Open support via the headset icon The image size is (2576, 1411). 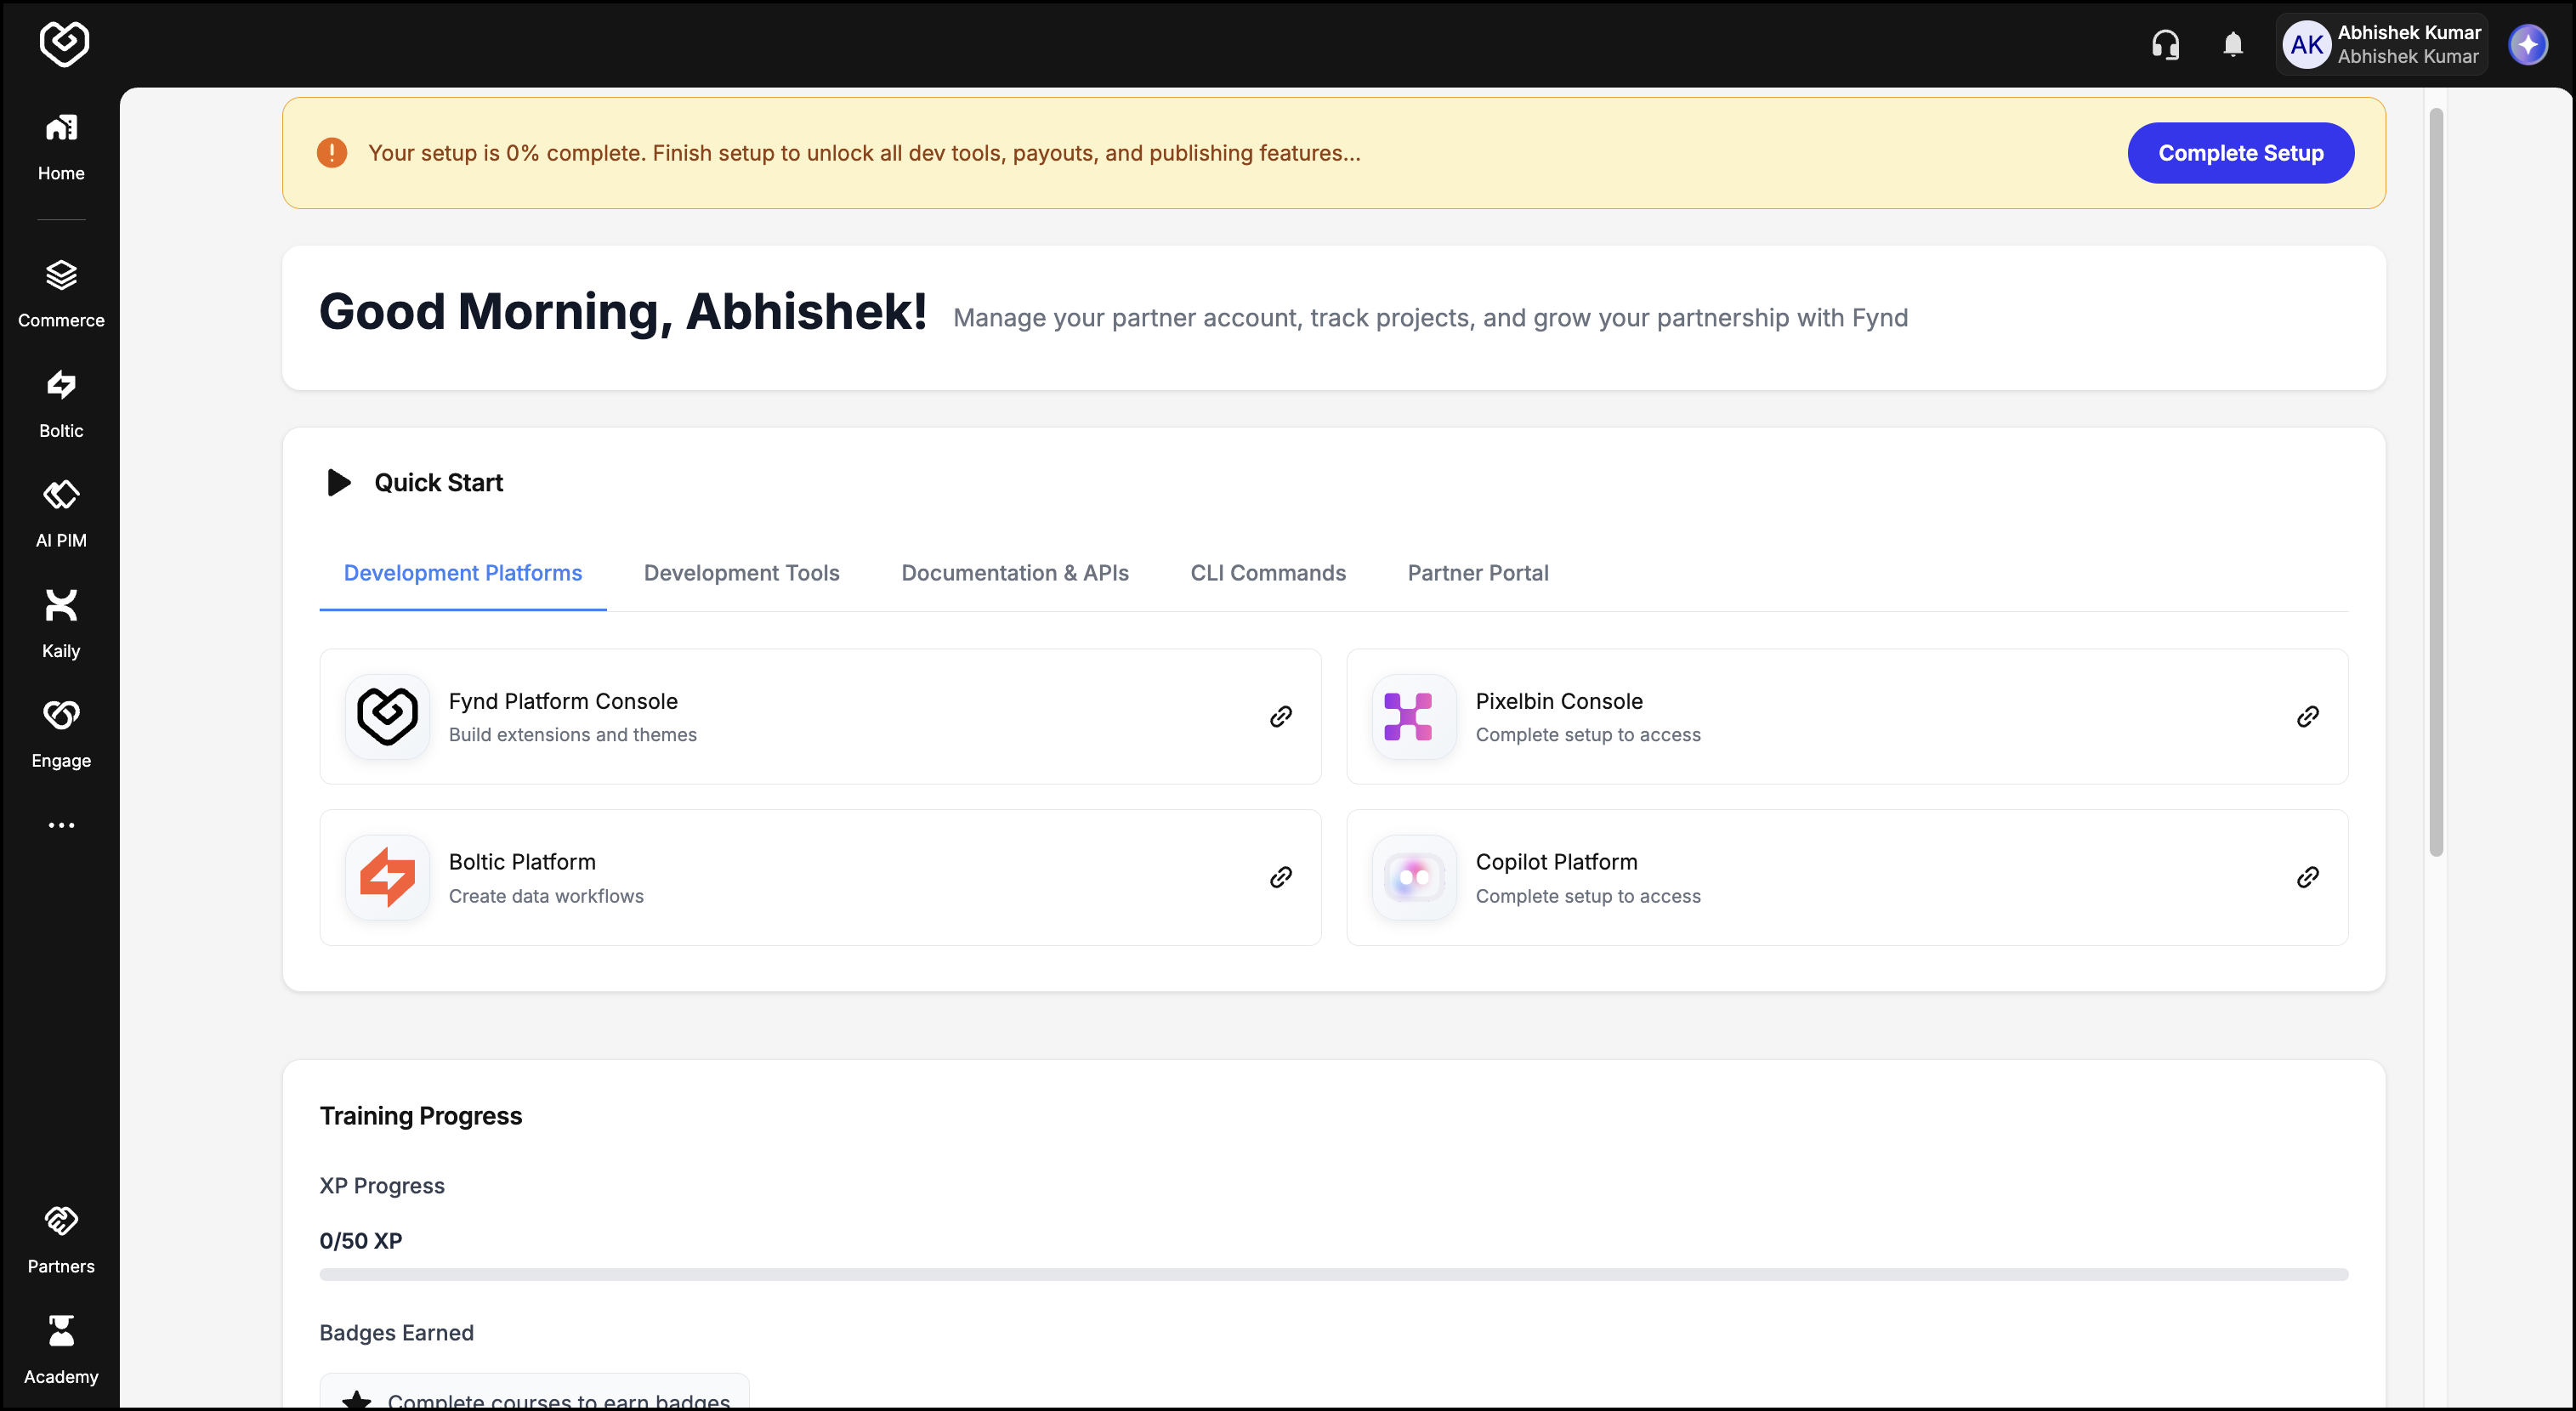[x=2166, y=45]
